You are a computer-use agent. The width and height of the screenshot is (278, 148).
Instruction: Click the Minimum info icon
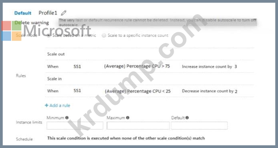pos(67,118)
